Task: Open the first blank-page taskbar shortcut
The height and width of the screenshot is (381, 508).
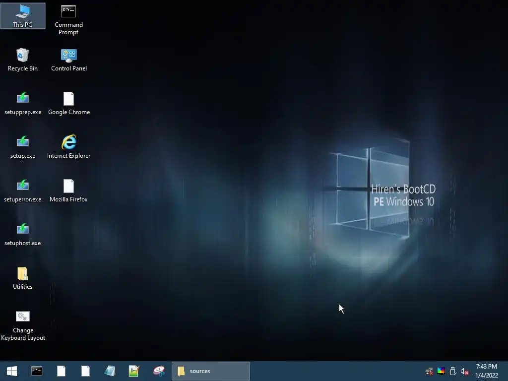Action: click(x=61, y=371)
